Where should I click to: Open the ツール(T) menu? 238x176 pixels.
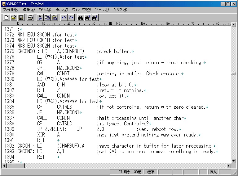[102, 10]
